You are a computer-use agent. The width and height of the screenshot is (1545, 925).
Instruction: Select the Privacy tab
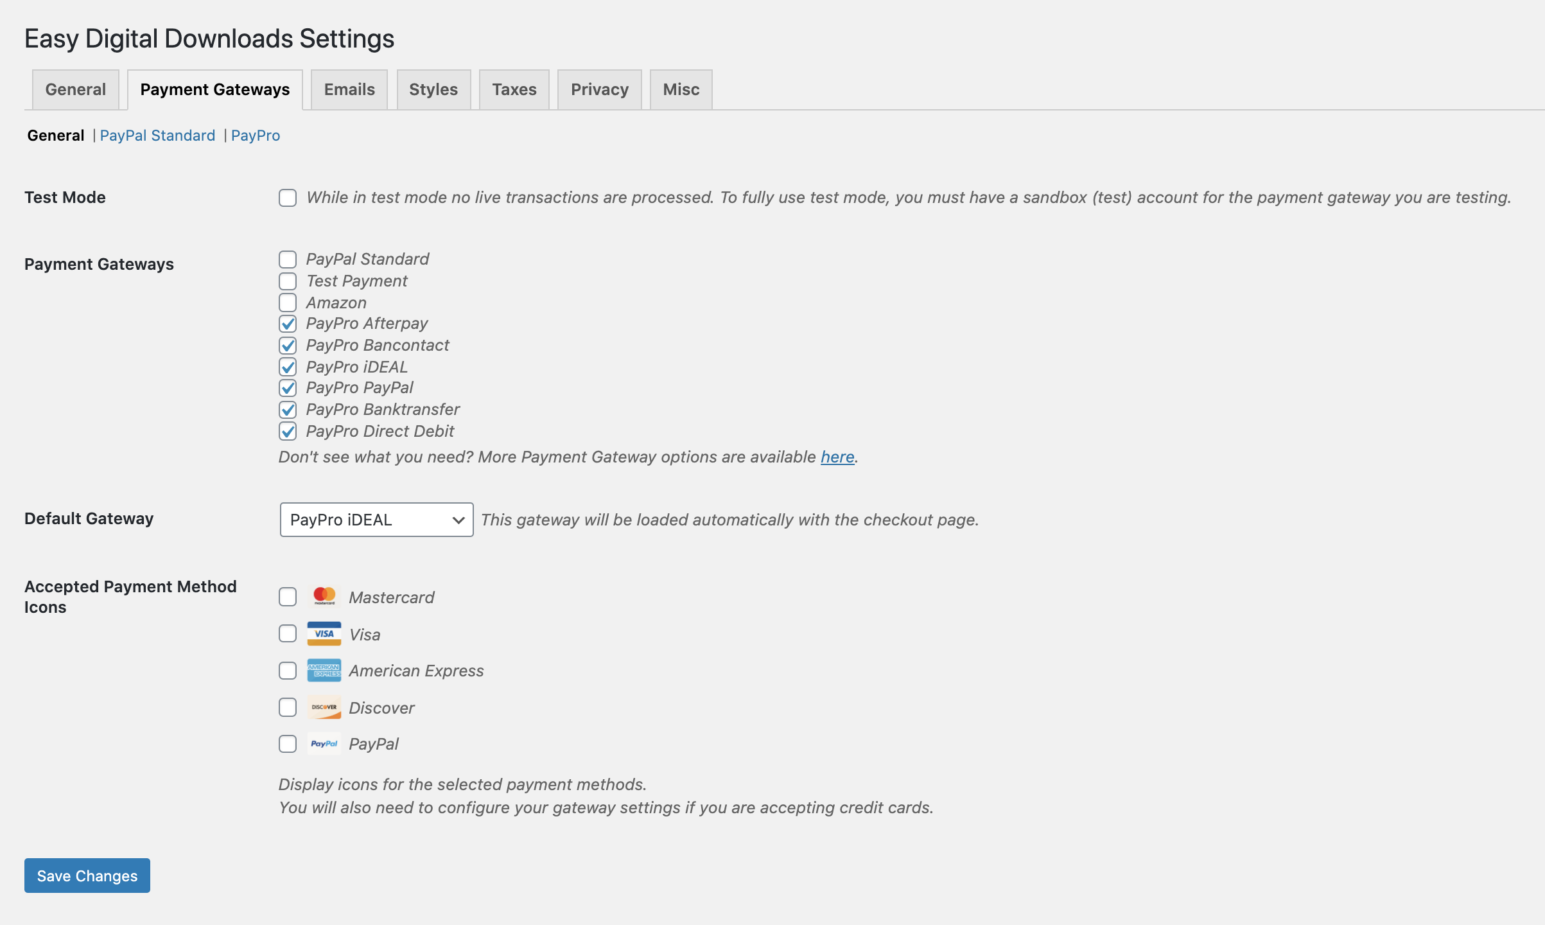[x=600, y=90]
